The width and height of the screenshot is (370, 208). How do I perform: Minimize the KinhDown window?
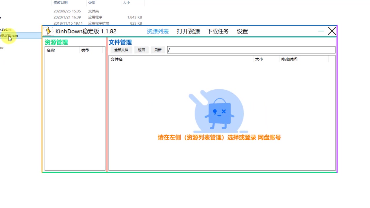pyautogui.click(x=321, y=31)
